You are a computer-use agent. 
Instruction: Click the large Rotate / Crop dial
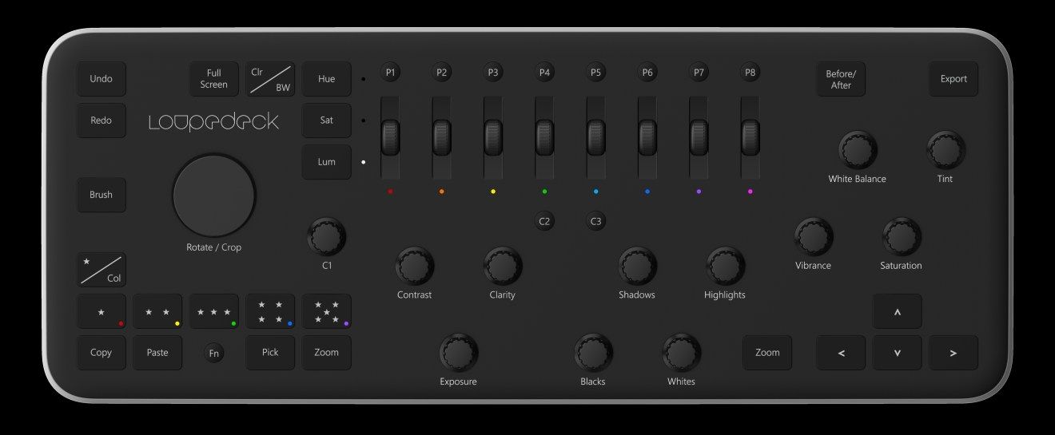pos(214,195)
